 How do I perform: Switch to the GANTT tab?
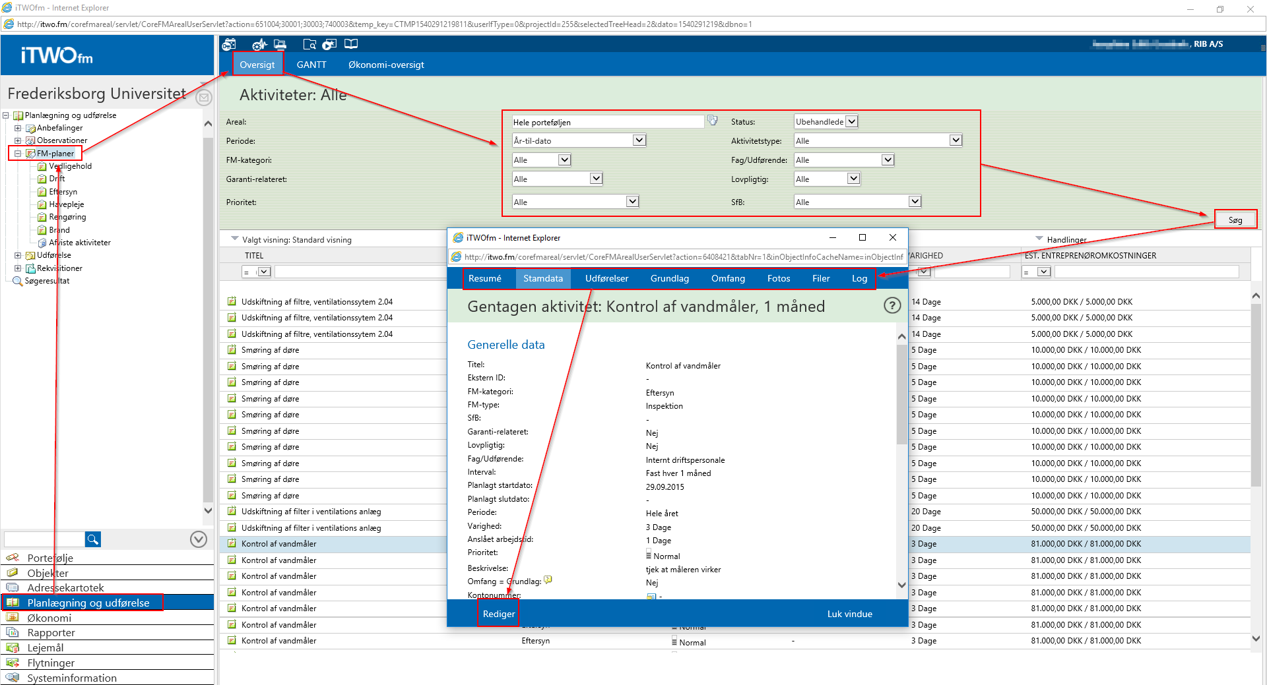pos(311,65)
